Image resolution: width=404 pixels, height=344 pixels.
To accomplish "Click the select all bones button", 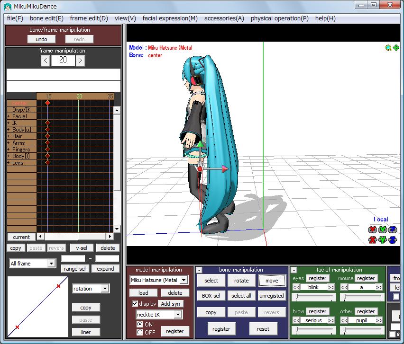I will (241, 296).
